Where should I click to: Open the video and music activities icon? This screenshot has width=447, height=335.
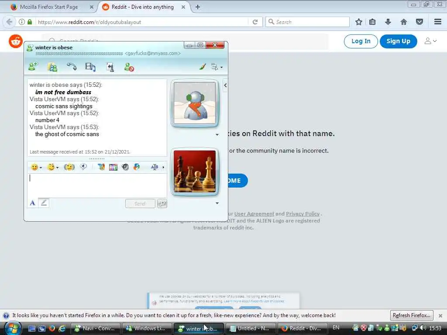tap(90, 67)
